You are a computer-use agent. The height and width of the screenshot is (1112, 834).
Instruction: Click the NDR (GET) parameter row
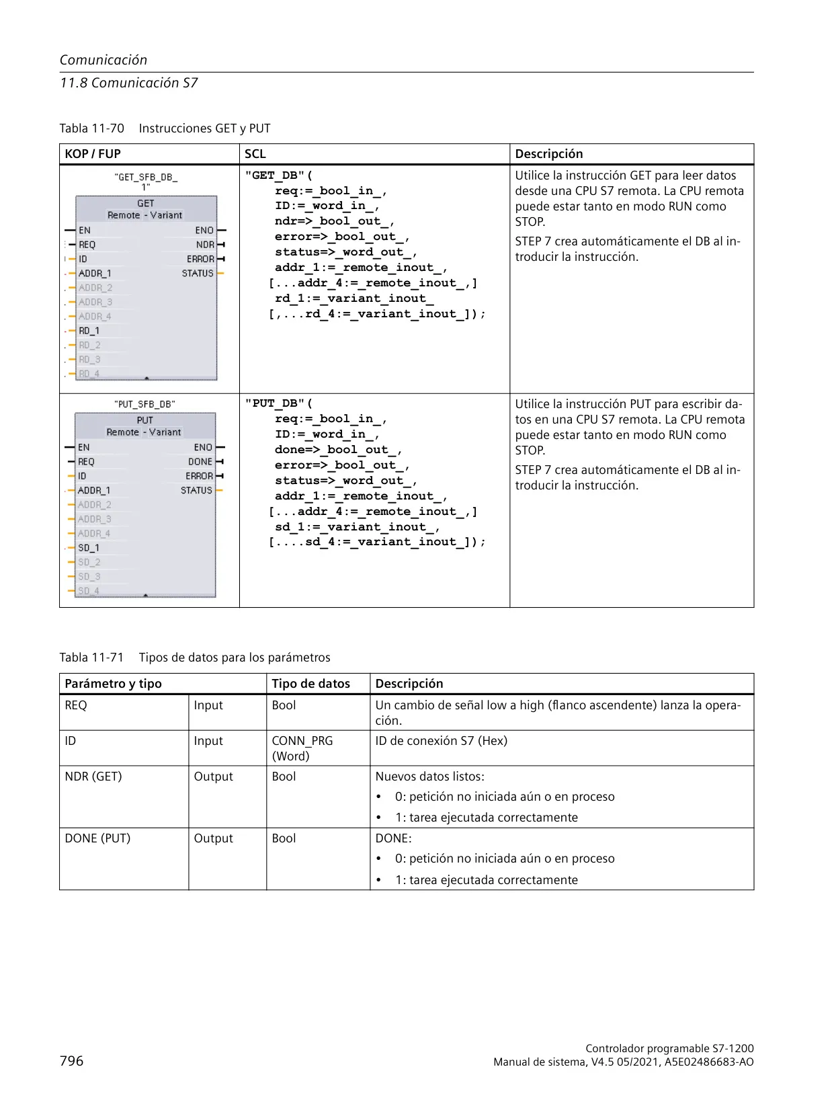tap(407, 797)
